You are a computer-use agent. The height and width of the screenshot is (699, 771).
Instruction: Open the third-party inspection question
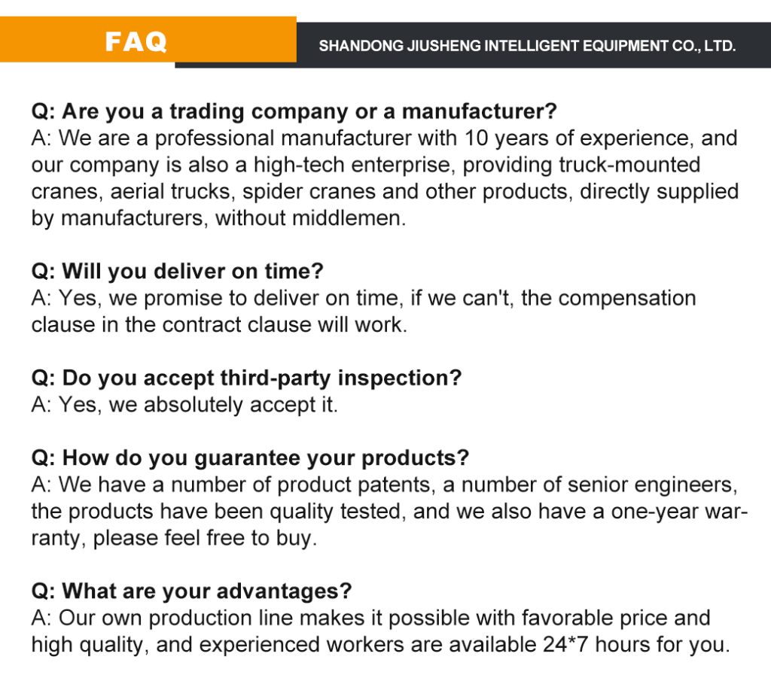click(x=245, y=378)
